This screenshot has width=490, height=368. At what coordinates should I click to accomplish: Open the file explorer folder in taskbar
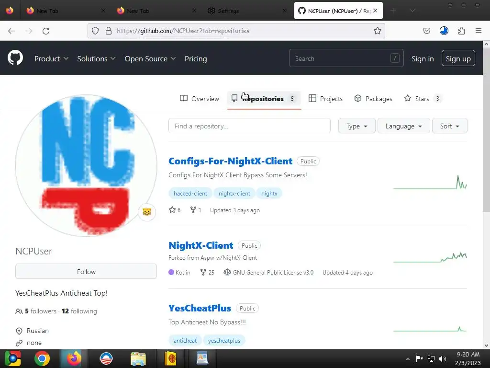pos(138,358)
